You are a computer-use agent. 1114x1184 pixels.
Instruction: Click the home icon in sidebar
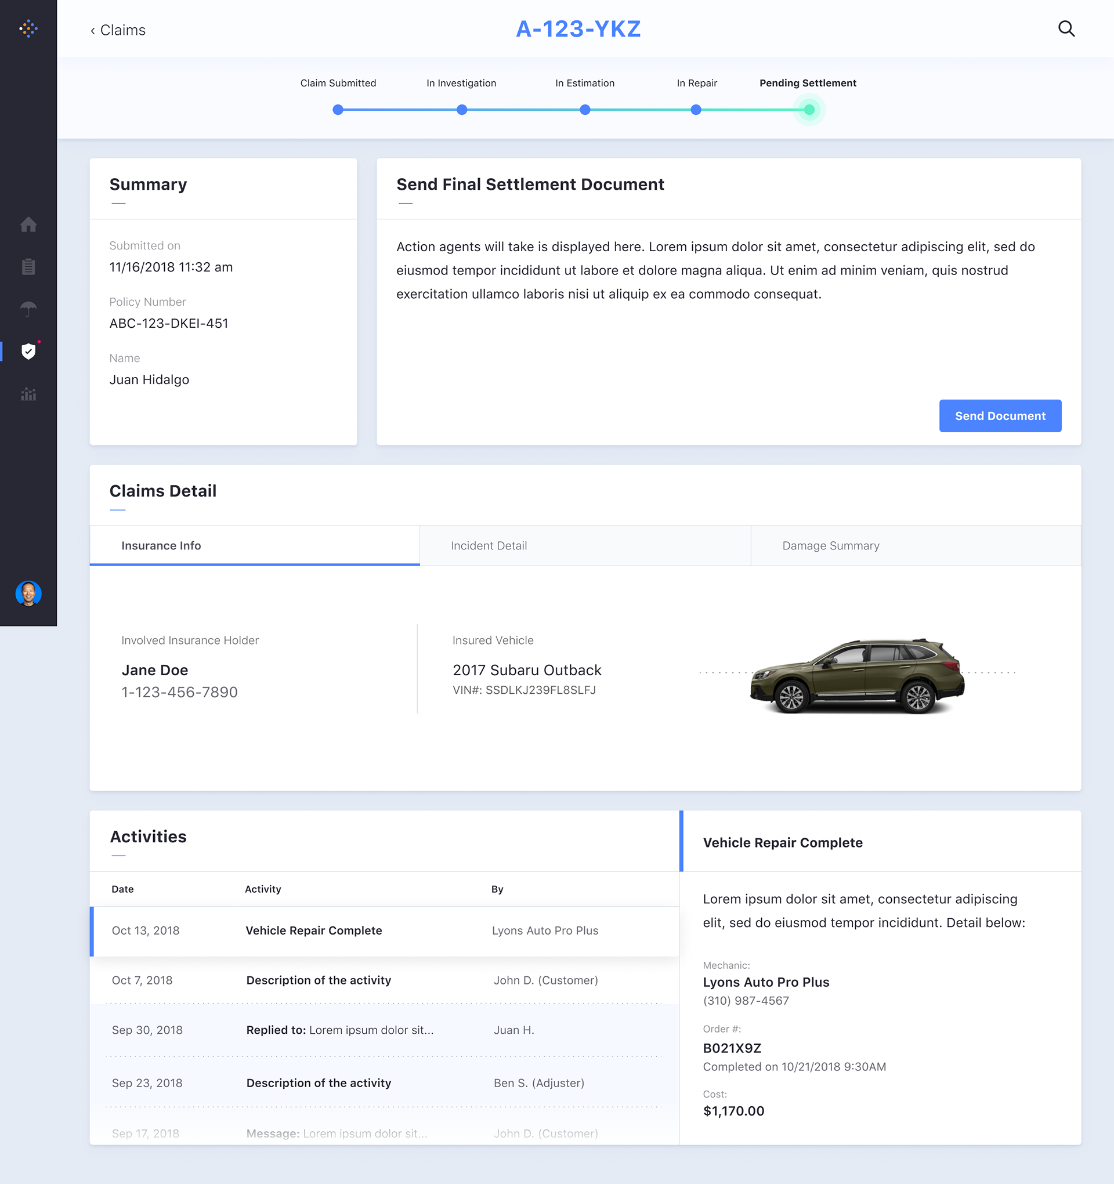(x=28, y=225)
